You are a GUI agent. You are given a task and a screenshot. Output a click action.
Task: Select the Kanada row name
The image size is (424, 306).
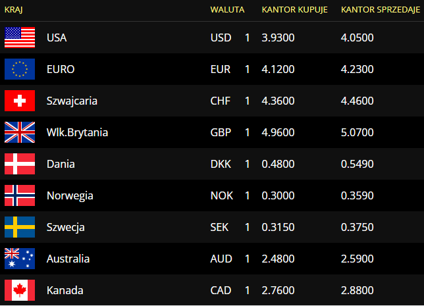65,291
